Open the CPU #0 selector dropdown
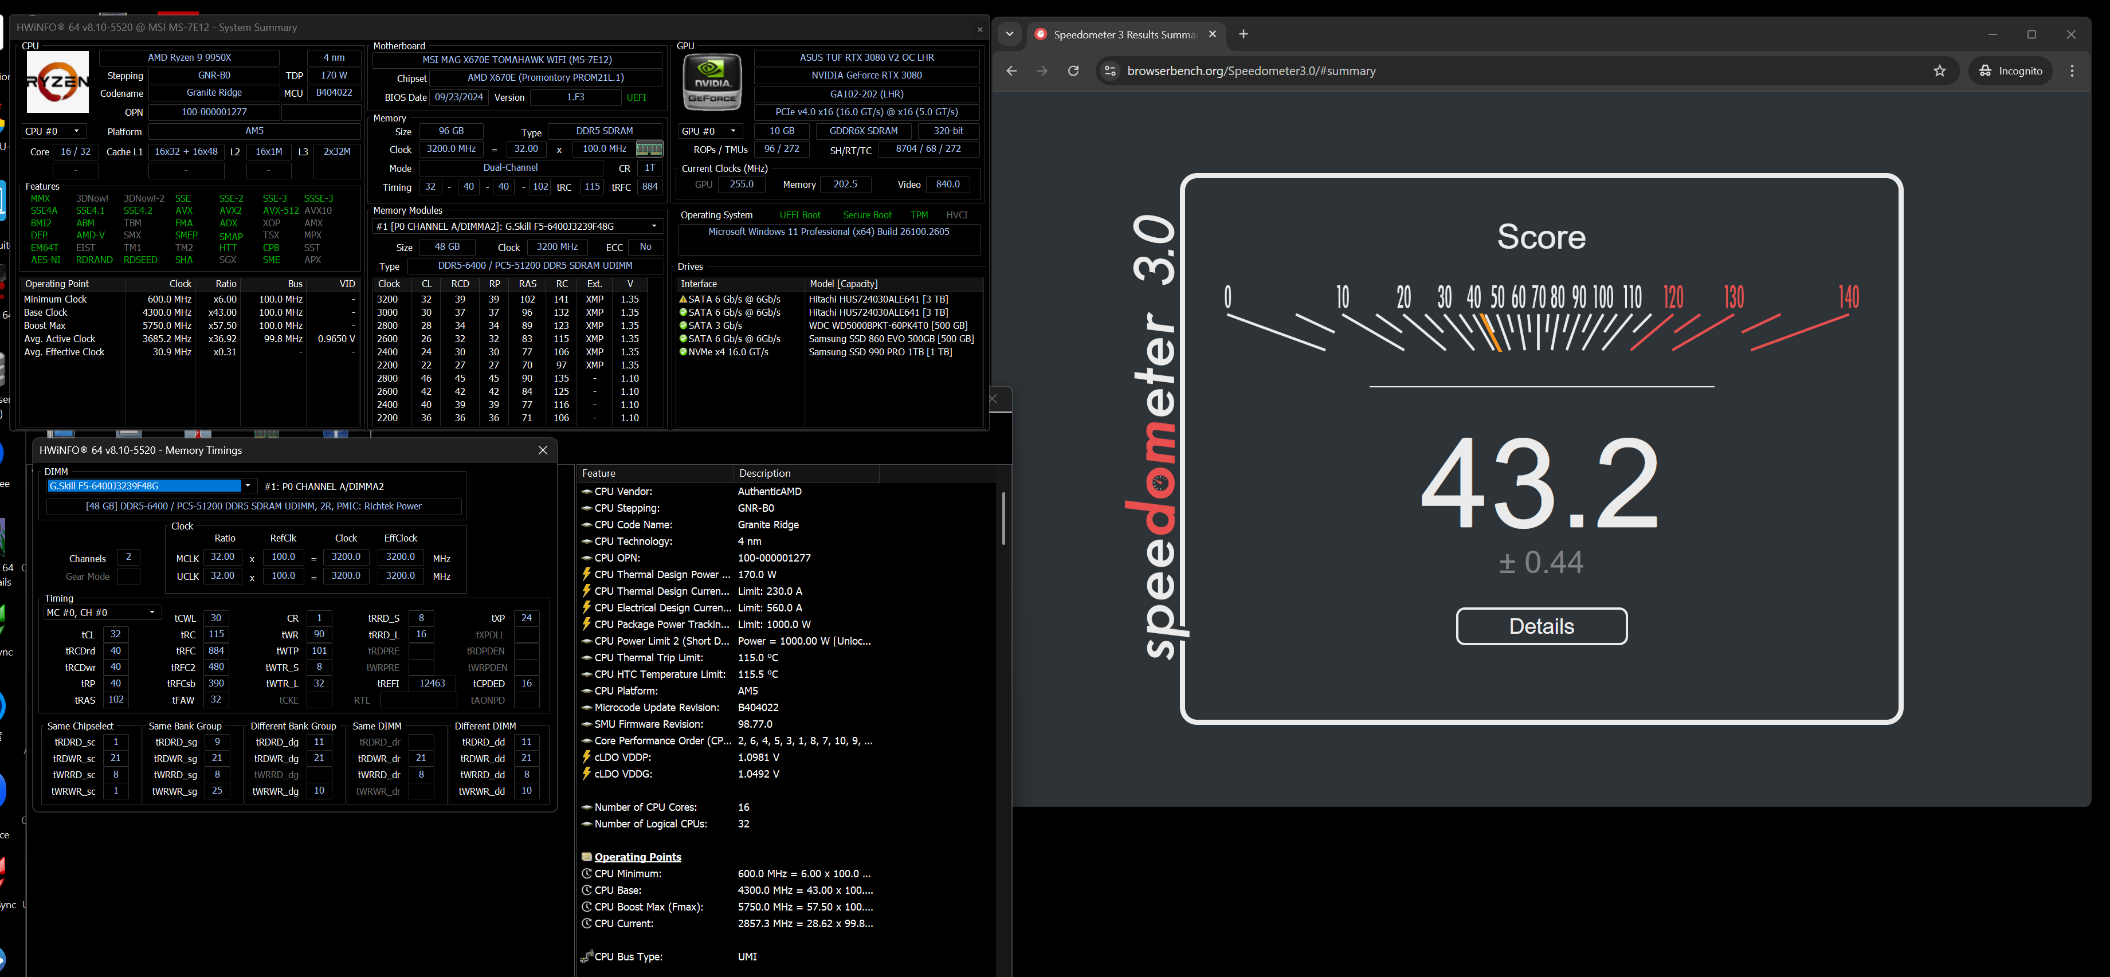This screenshot has width=2110, height=977. point(53,131)
